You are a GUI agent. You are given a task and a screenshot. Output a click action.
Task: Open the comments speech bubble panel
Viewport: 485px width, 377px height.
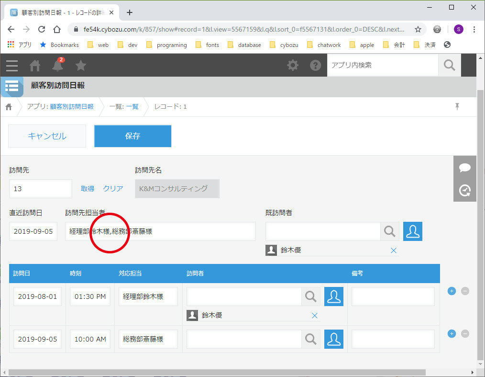click(464, 168)
